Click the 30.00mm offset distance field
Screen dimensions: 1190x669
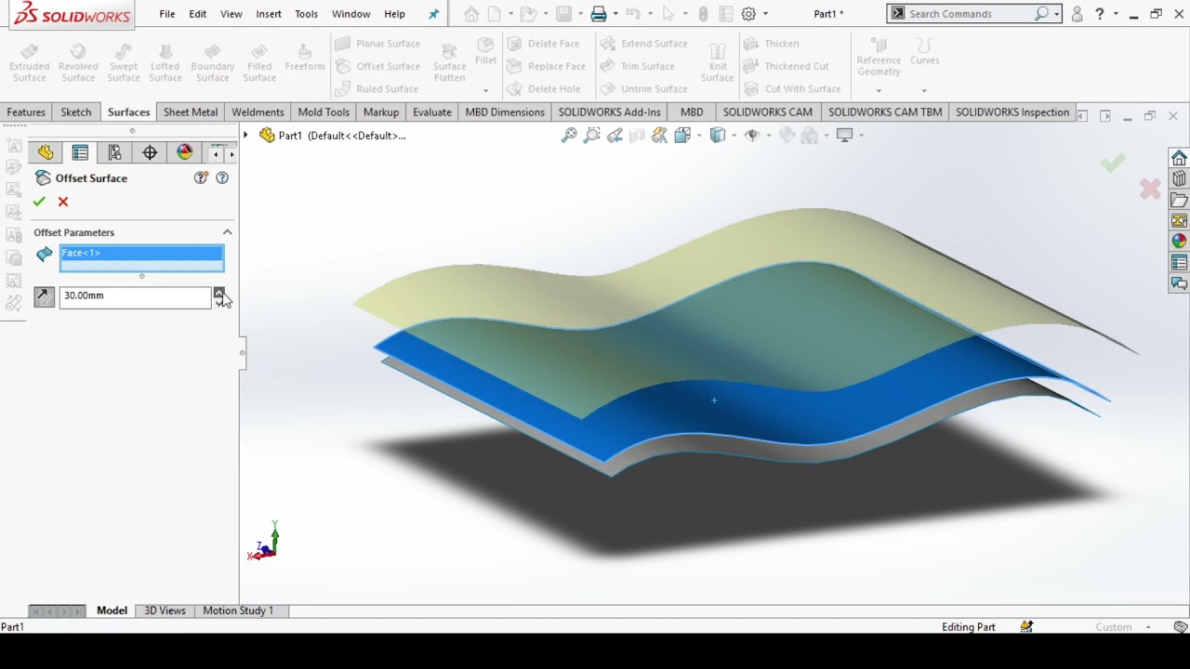click(135, 295)
